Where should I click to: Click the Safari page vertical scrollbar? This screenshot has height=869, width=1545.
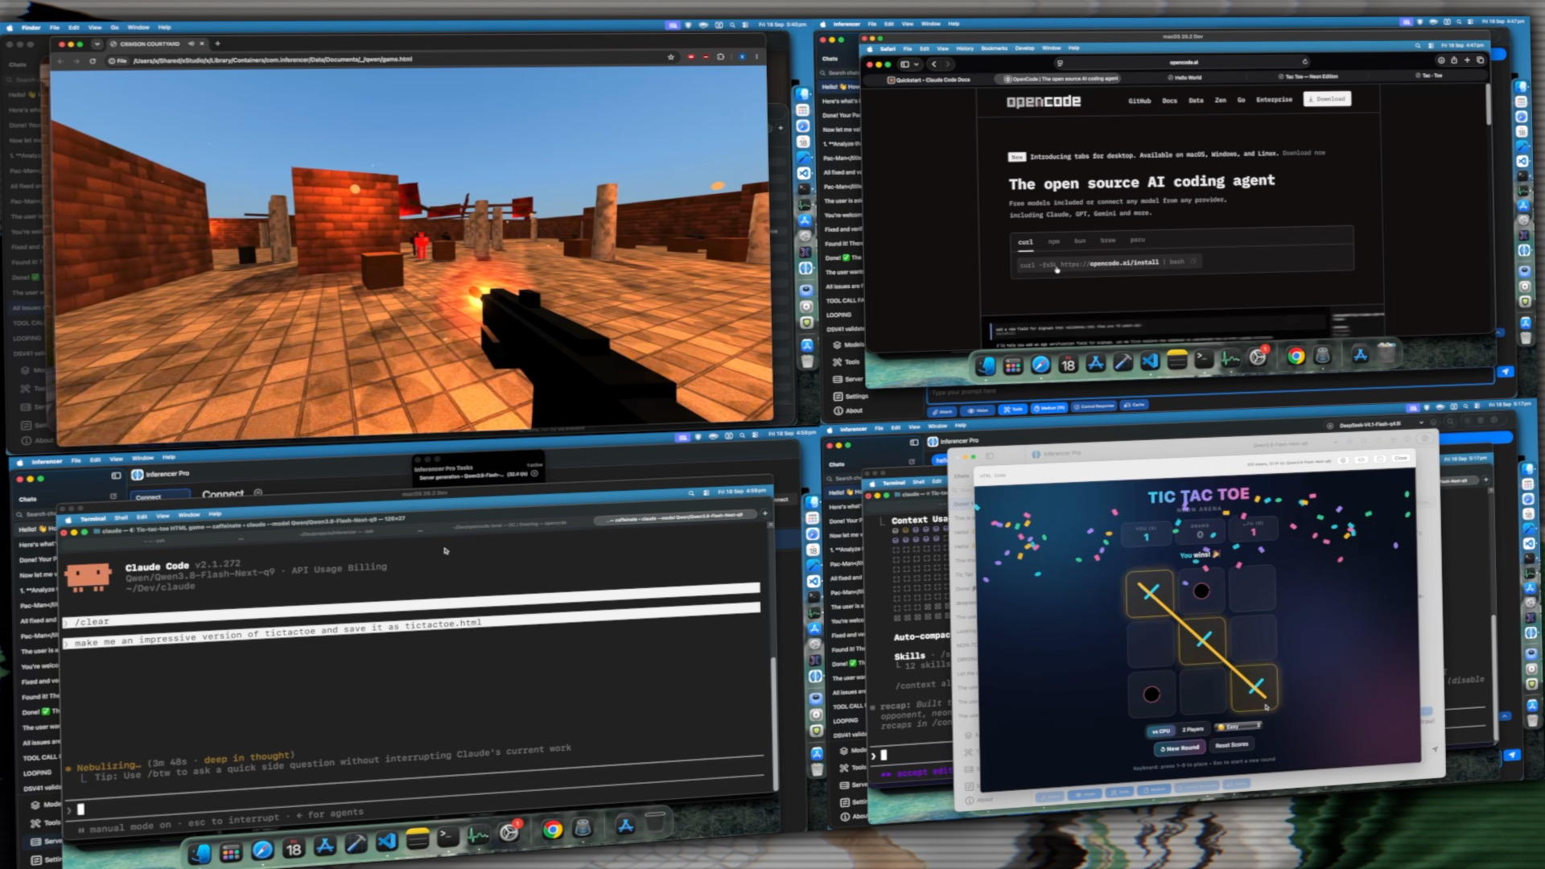click(x=1488, y=105)
